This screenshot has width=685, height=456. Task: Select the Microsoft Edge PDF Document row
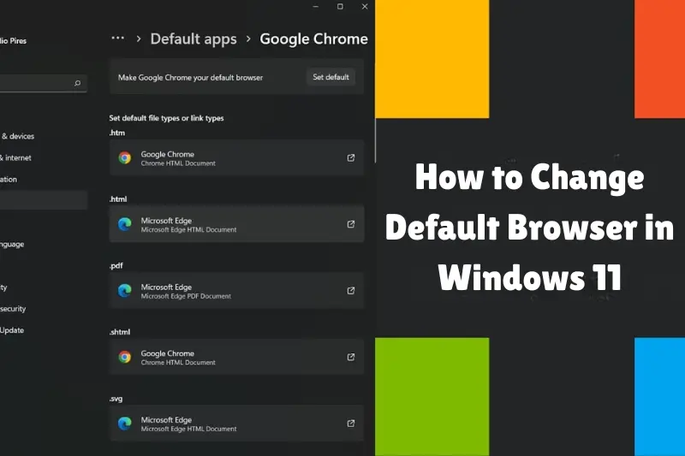pyautogui.click(x=236, y=291)
